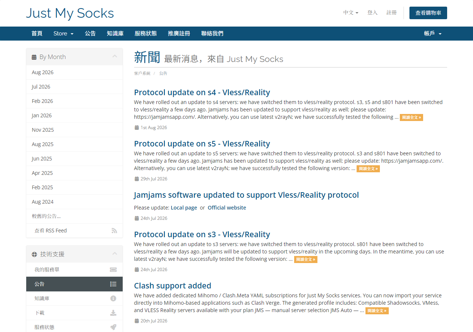Open 較舊的公告 older announcements
The height and width of the screenshot is (332, 473).
[74, 216]
